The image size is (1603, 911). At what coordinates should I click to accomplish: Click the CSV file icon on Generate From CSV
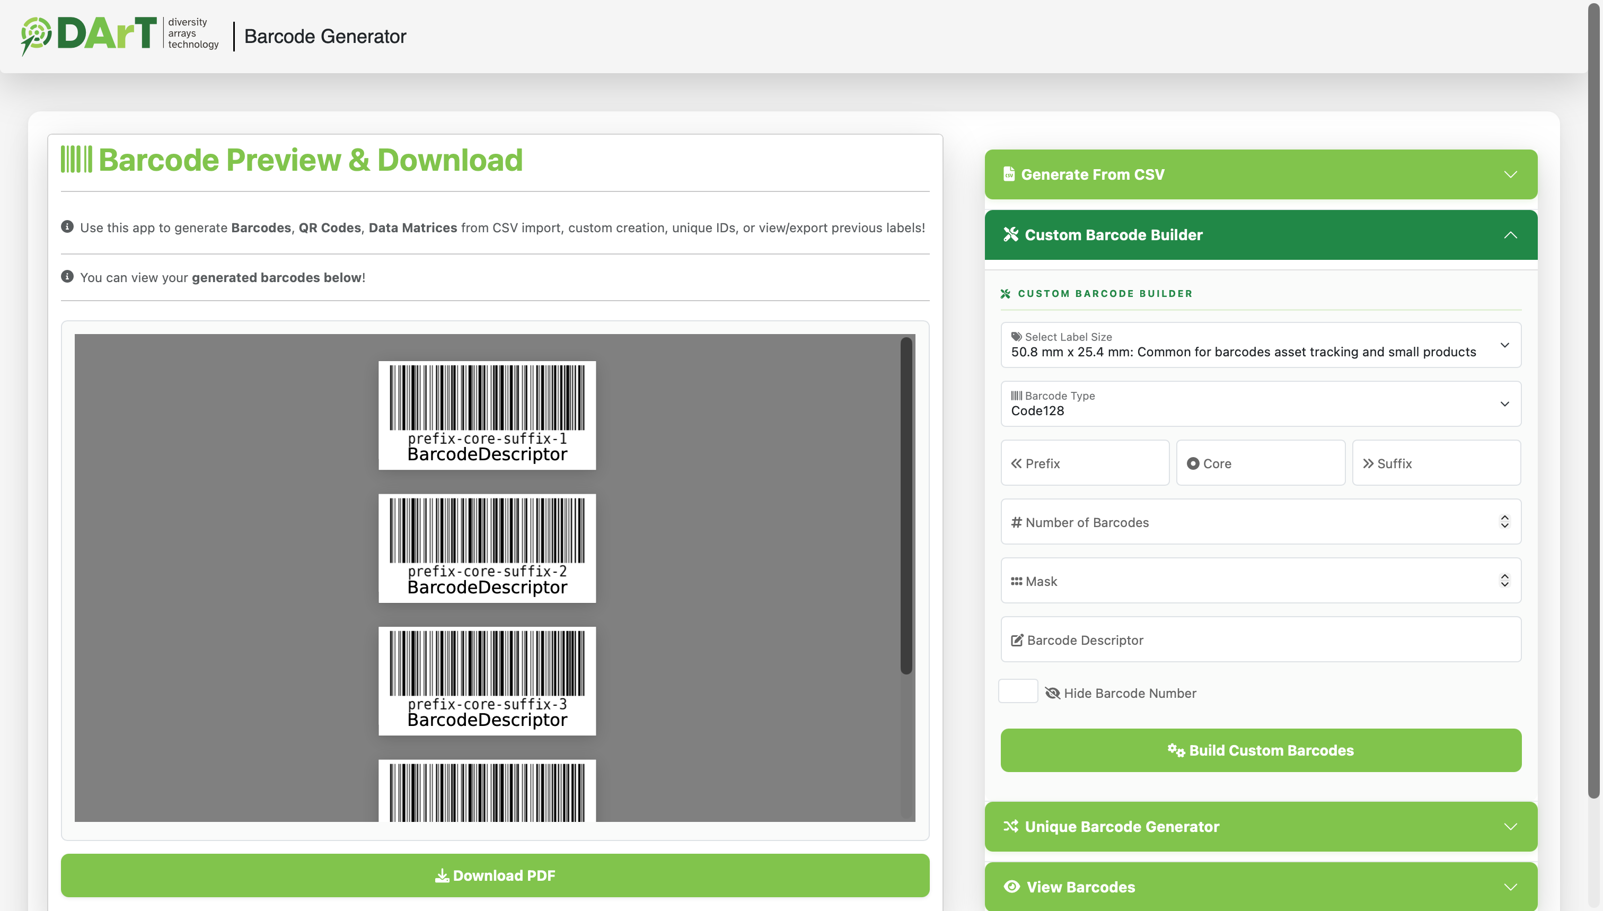pyautogui.click(x=1008, y=174)
